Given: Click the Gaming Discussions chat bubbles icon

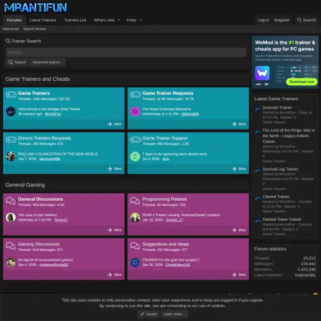Looking at the screenshot, I should click(11, 246).
